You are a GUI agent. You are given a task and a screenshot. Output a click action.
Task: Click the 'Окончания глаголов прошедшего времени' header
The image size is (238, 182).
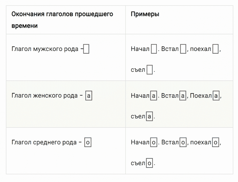pyautogui.click(x=62, y=20)
